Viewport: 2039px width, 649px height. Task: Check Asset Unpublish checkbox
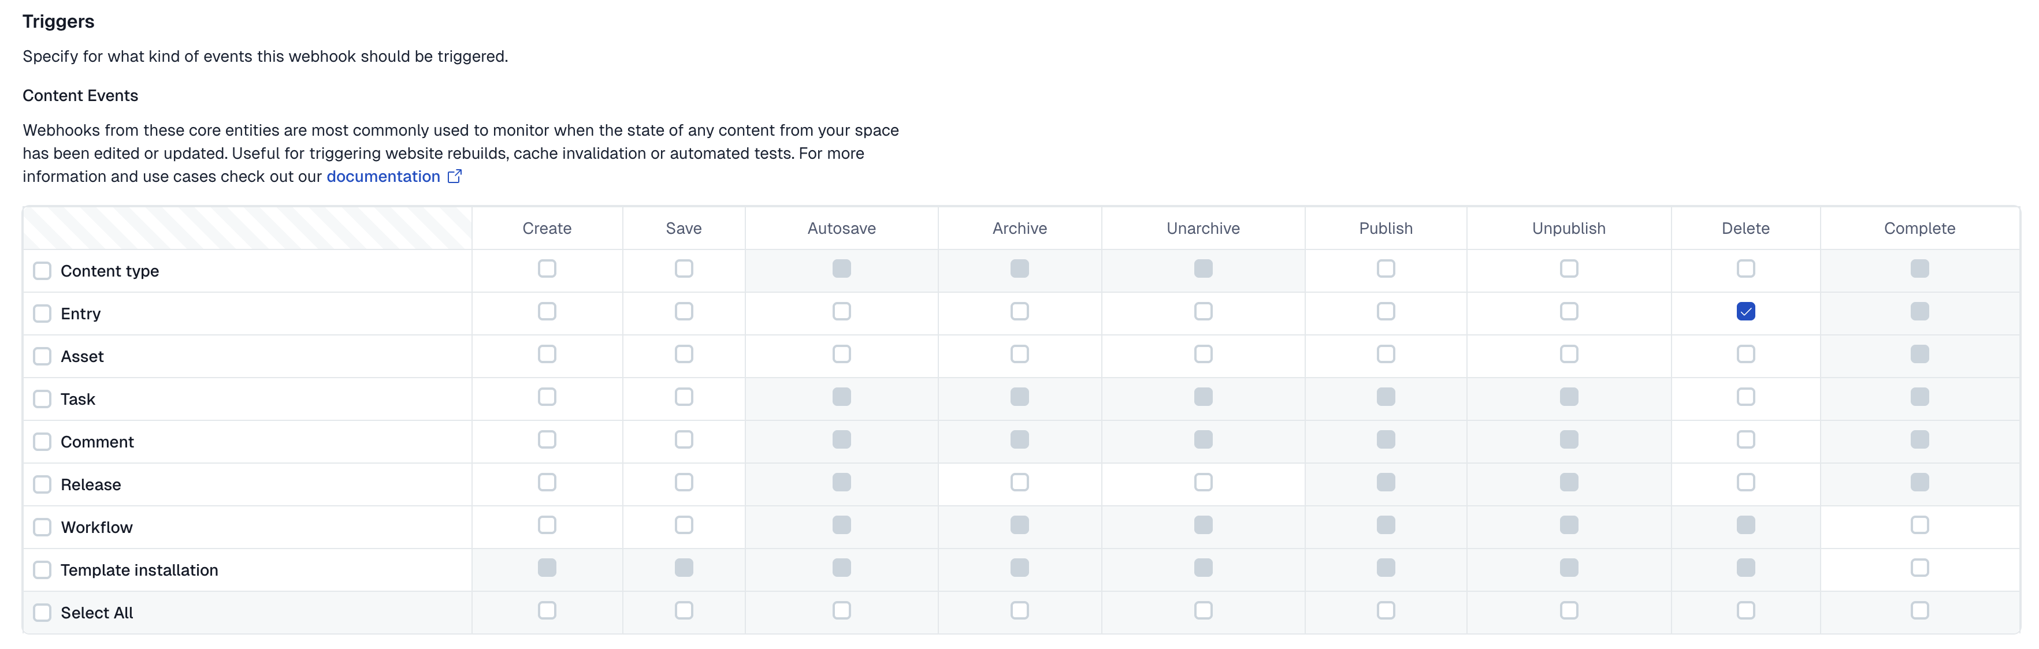(1569, 355)
